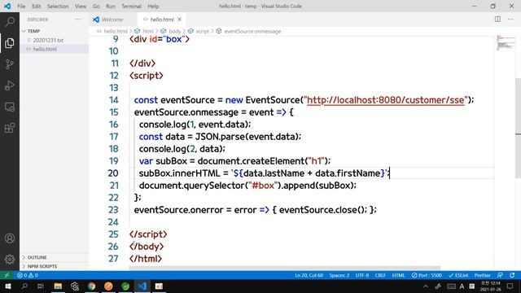521x293 pixels.
Task: Open the Edit menu
Action: tap(36, 6)
